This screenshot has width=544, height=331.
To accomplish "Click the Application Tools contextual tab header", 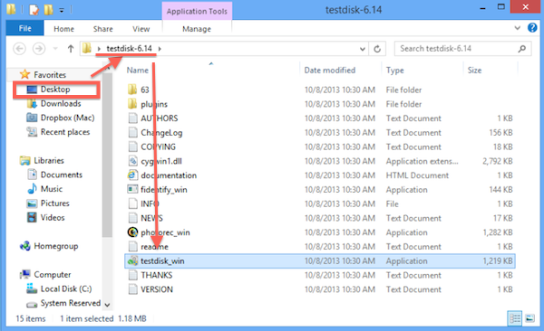I will (x=197, y=11).
